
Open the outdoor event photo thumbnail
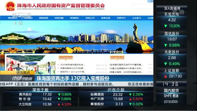pos(31,65)
